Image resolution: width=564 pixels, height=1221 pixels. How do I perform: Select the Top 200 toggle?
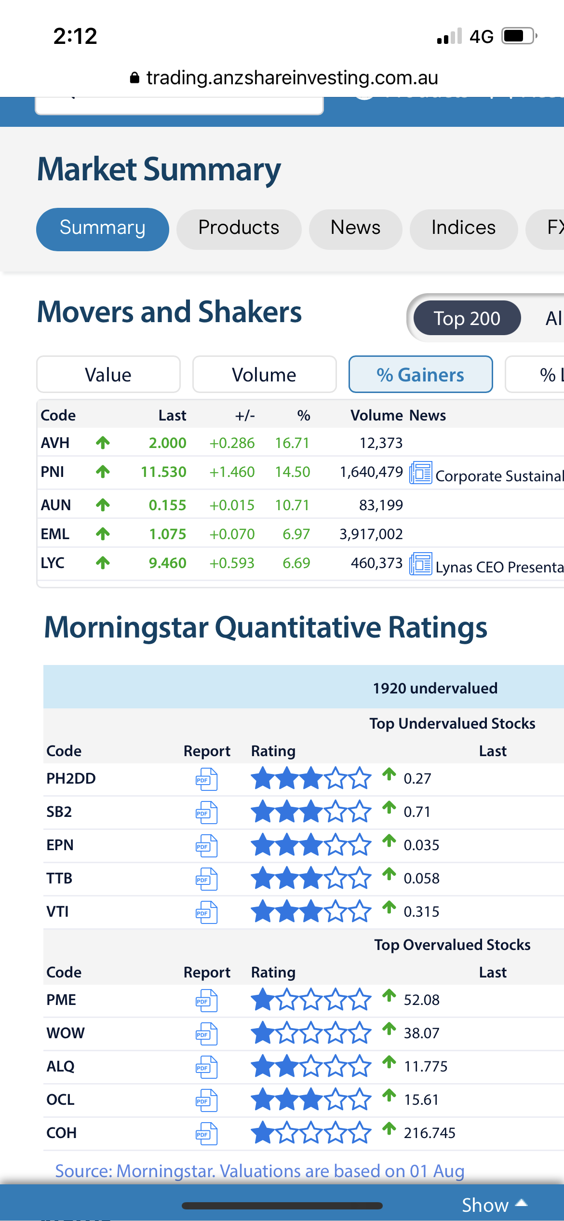tap(467, 318)
